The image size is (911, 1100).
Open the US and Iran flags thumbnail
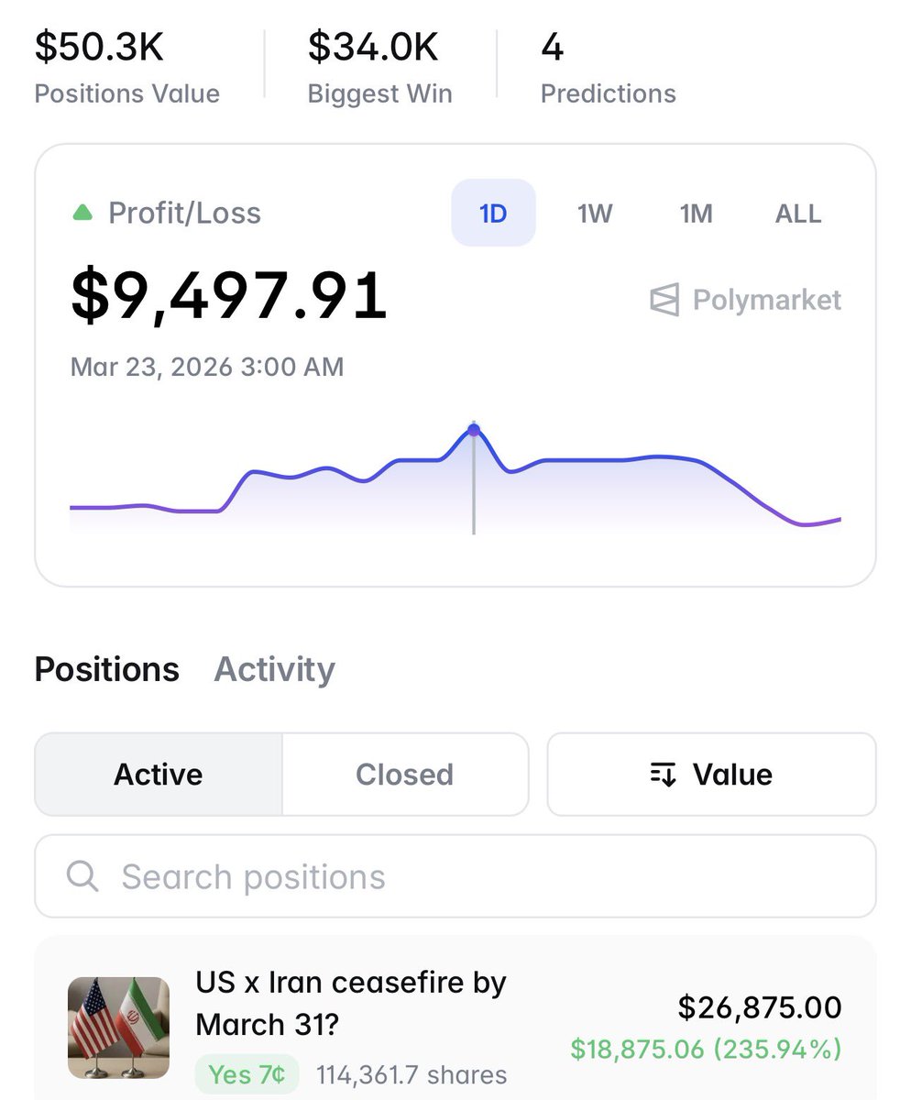pyautogui.click(x=119, y=1028)
